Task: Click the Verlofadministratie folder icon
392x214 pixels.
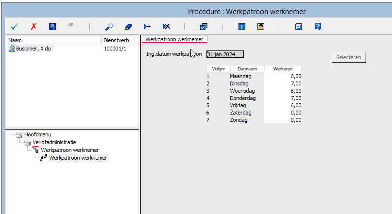Action: click(28, 143)
